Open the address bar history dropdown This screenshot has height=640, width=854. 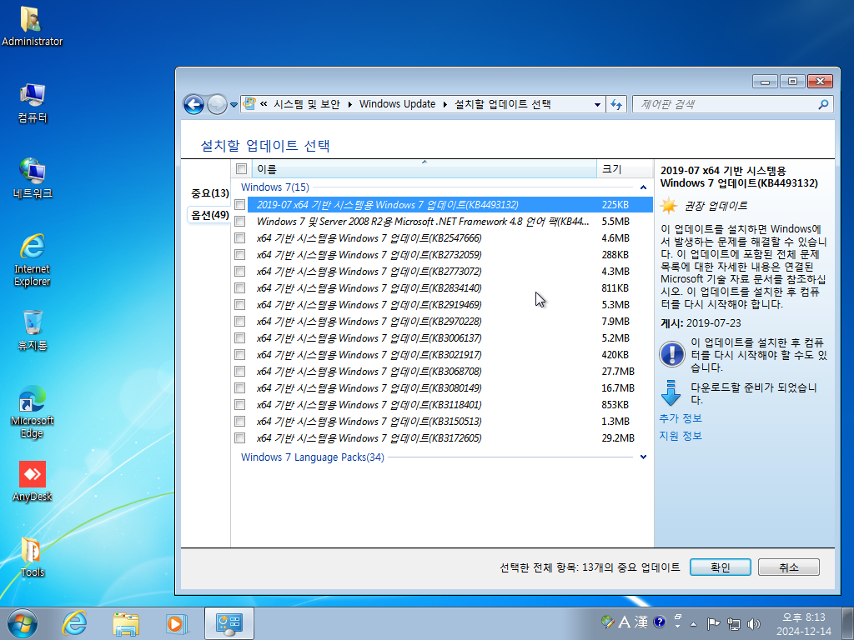[597, 104]
